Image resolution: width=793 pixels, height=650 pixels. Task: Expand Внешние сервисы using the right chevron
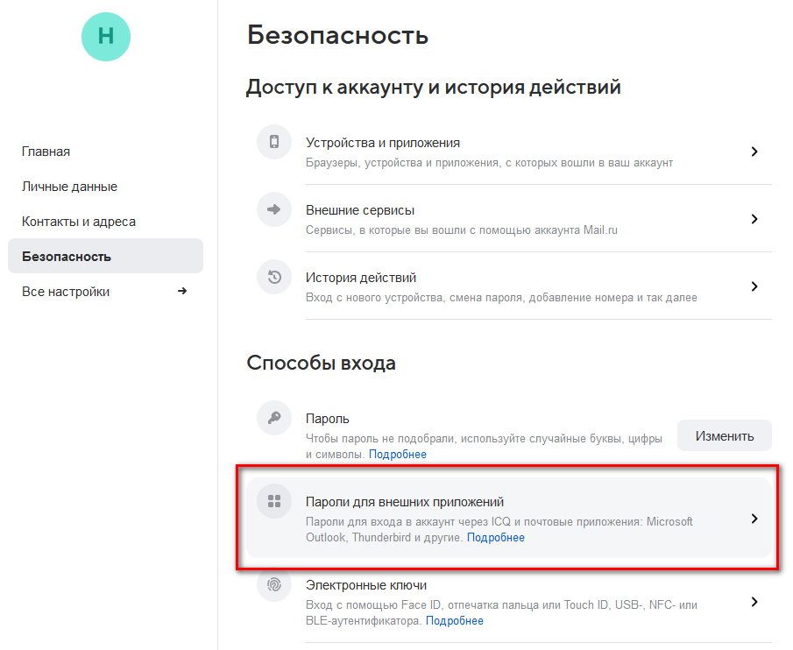[x=754, y=219]
